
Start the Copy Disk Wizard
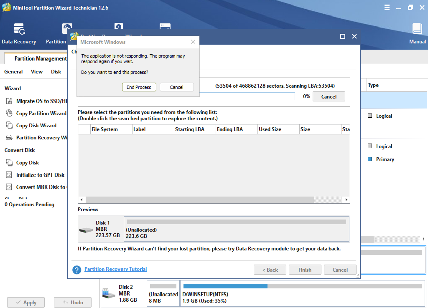[x=31, y=125]
